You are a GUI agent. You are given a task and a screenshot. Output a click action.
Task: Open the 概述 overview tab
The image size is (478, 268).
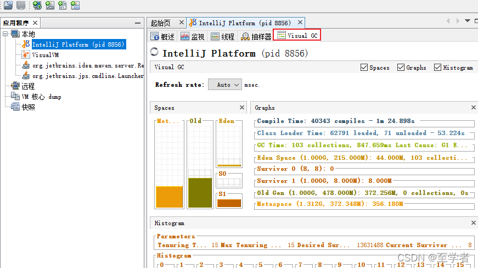(162, 37)
